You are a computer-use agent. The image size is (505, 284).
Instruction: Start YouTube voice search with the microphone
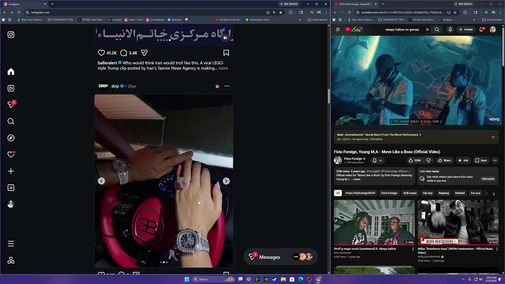click(x=450, y=29)
